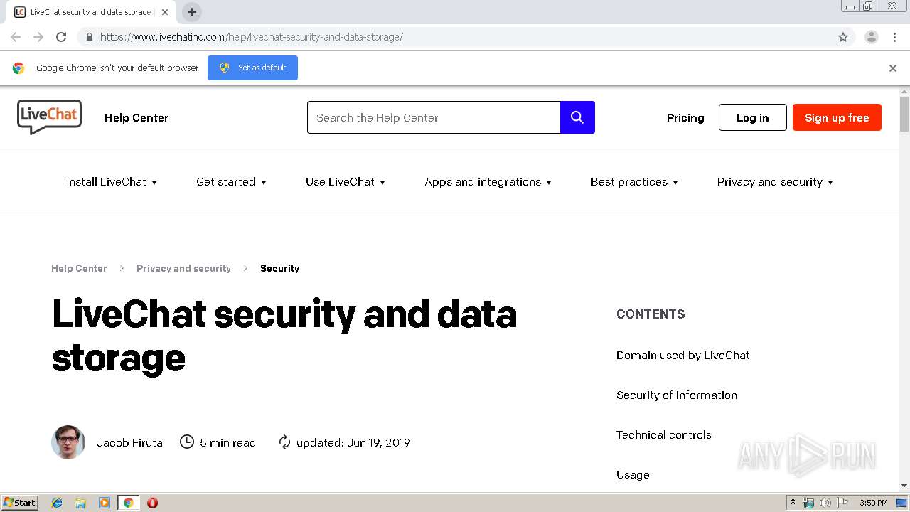The image size is (910, 512).
Task: Click the CONTENTS heading
Action: [651, 314]
